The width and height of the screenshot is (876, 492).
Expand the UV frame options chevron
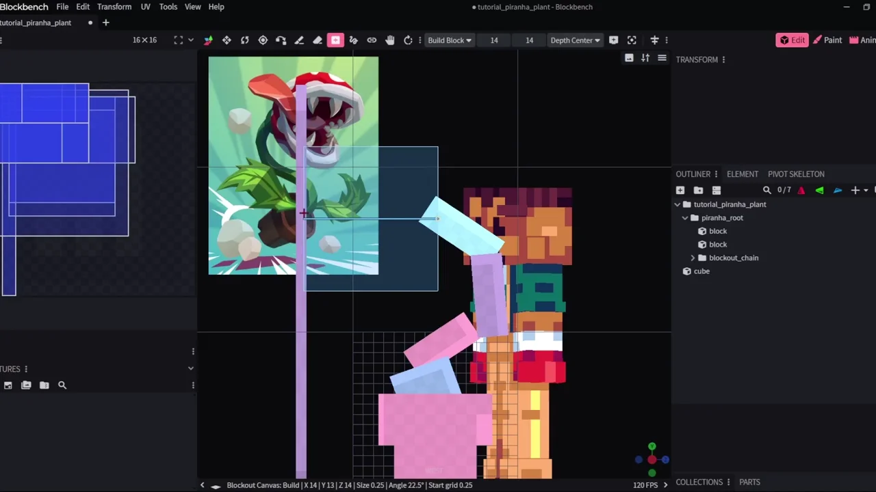click(191, 40)
